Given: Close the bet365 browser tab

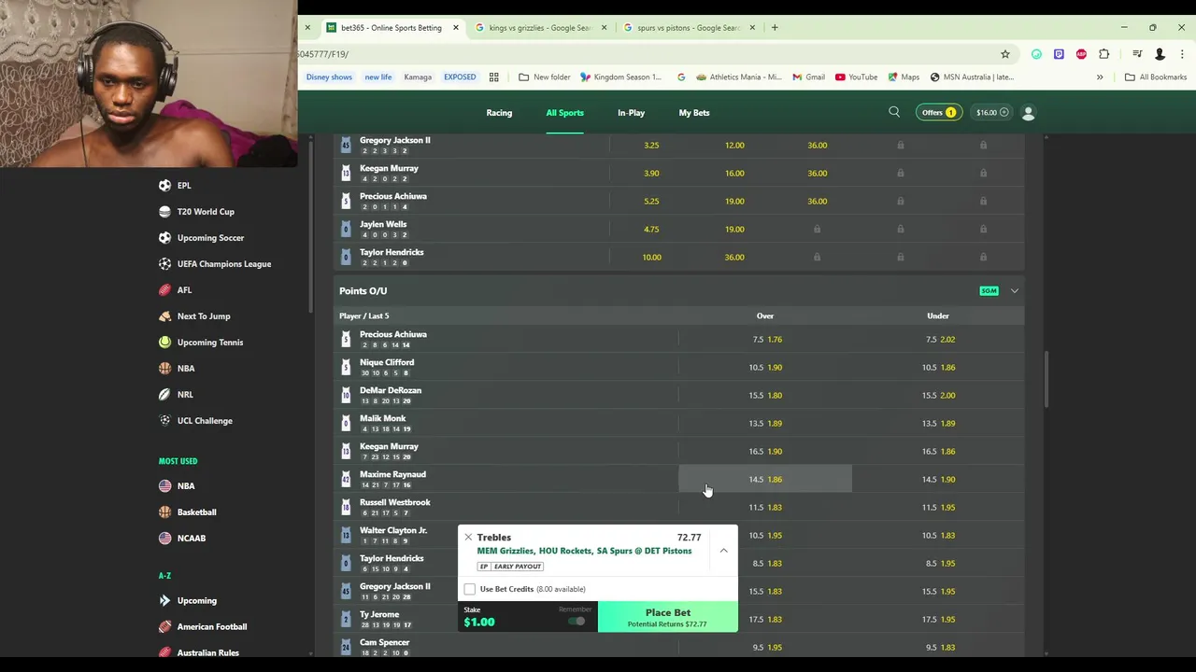Looking at the screenshot, I should 456,27.
